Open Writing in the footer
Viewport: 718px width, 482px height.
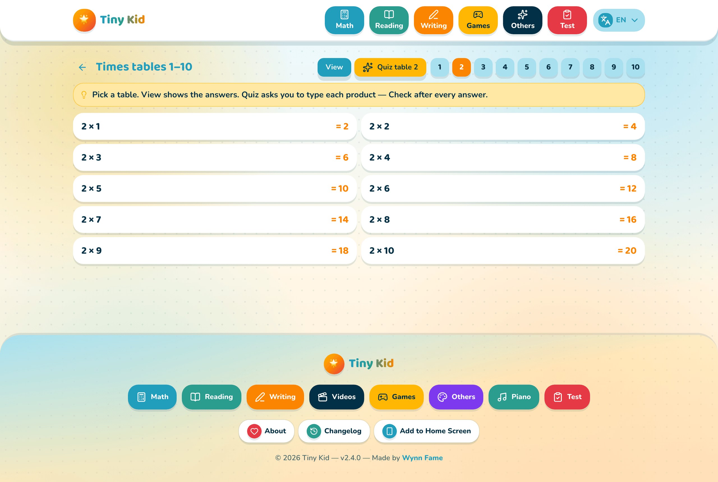coord(275,397)
